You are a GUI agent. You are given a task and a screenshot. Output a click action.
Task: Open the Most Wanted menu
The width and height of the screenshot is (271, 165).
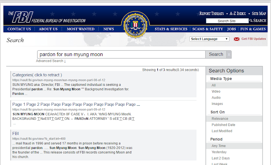[80, 29]
